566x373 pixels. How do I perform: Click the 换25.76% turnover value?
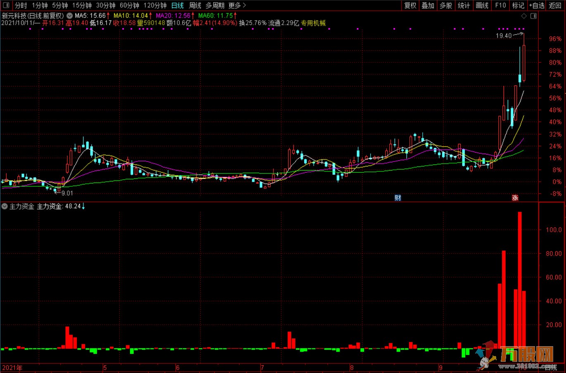[x=253, y=23]
